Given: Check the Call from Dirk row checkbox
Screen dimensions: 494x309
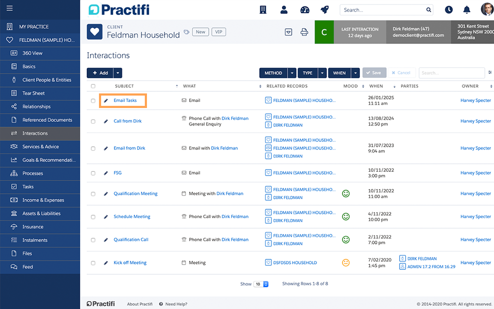Looking at the screenshot, I should [93, 122].
